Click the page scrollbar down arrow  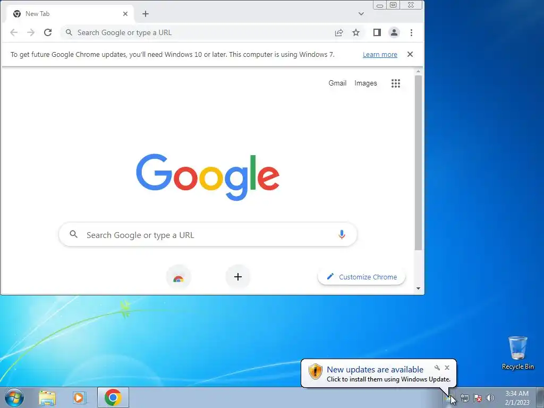click(418, 288)
